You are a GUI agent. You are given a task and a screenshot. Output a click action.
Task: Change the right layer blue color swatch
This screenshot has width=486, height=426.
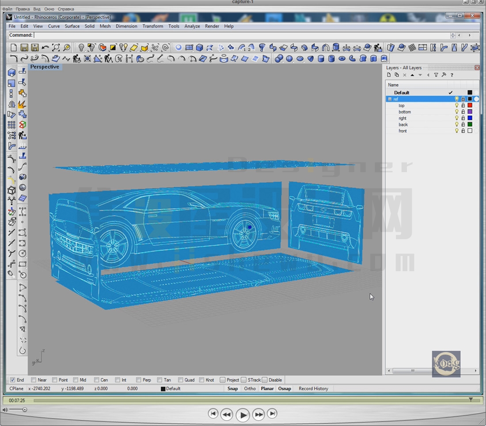pos(470,118)
